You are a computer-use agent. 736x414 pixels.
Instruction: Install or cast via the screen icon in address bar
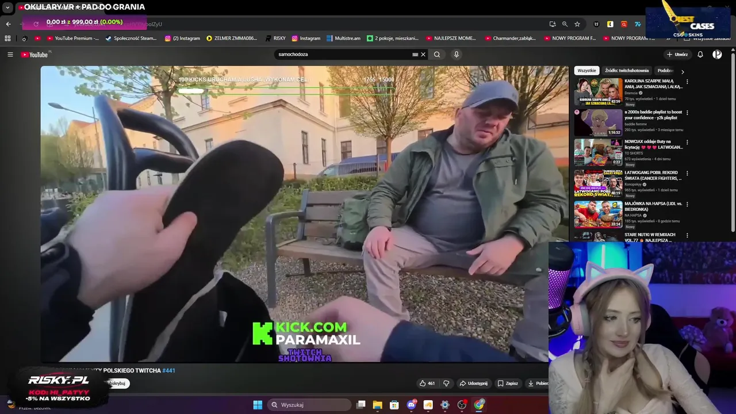(x=553, y=24)
